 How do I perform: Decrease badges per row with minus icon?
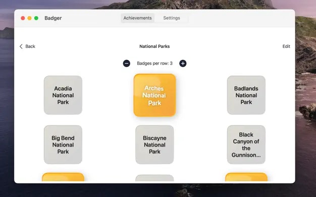click(127, 63)
